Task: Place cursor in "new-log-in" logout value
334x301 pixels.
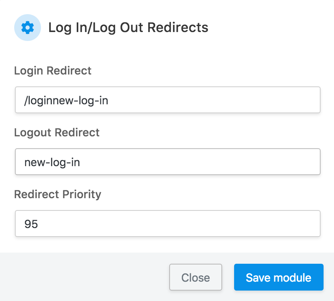Action: tap(52, 162)
